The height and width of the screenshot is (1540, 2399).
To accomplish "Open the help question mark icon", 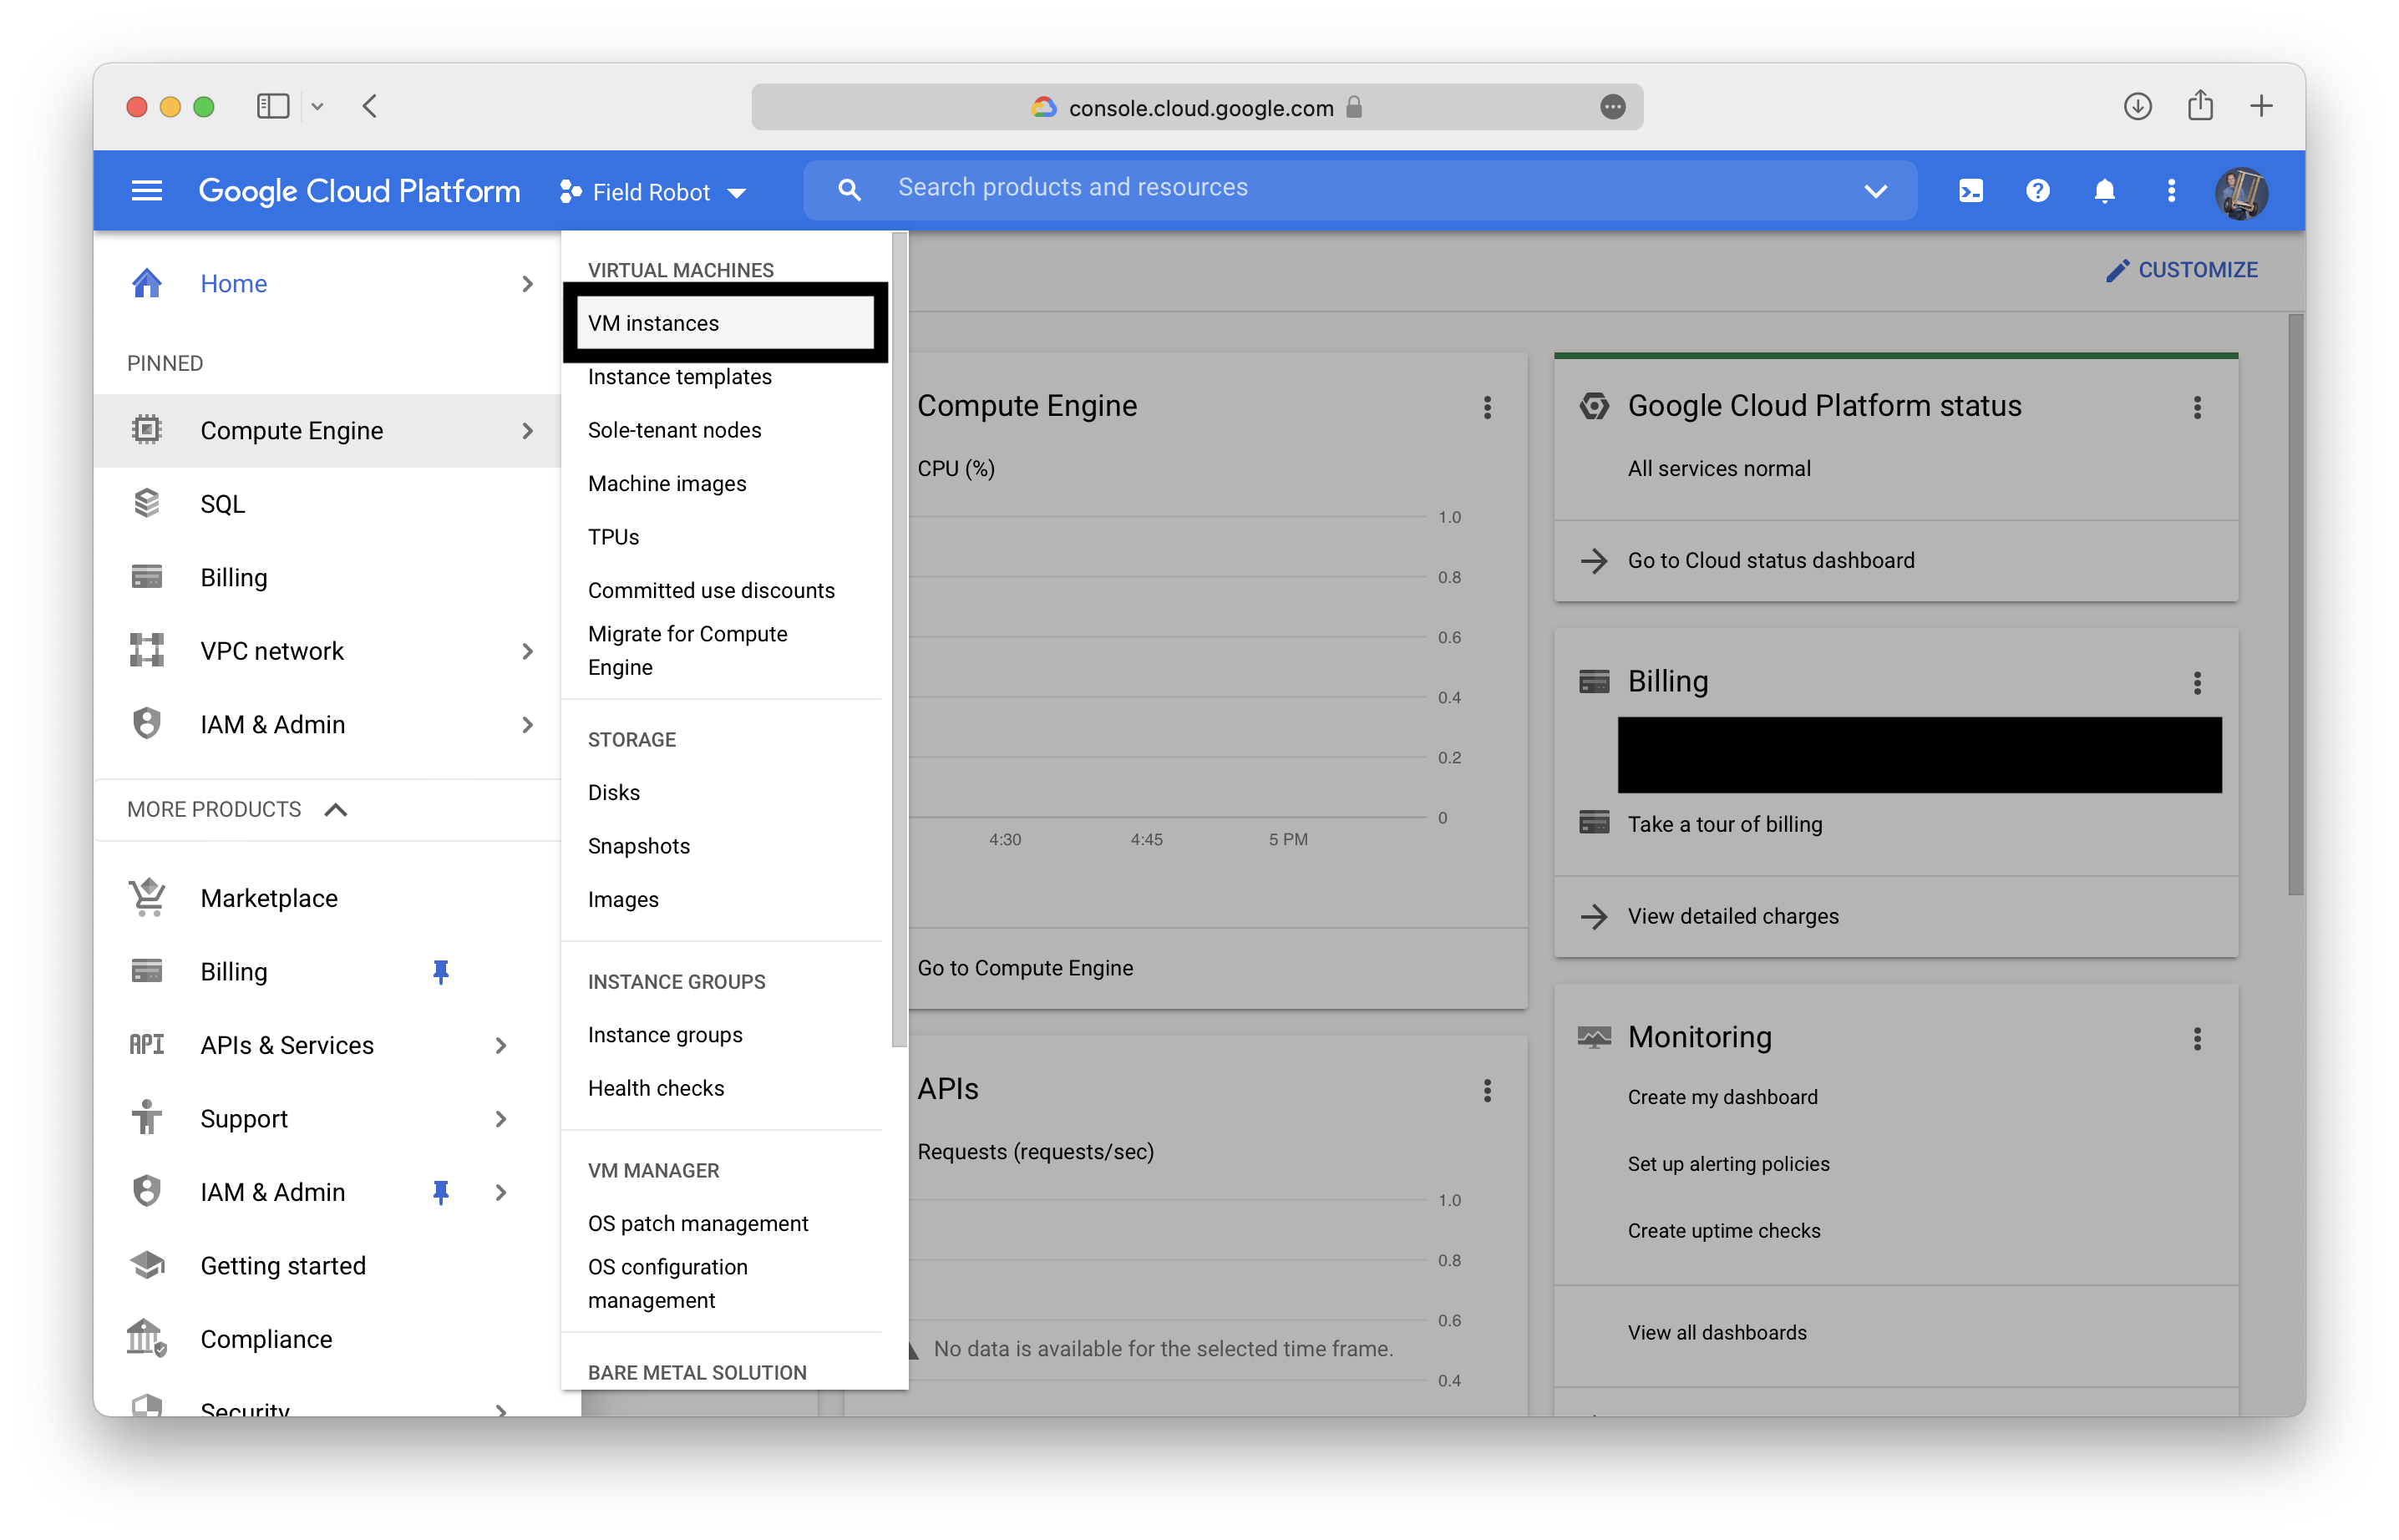I will (2037, 190).
